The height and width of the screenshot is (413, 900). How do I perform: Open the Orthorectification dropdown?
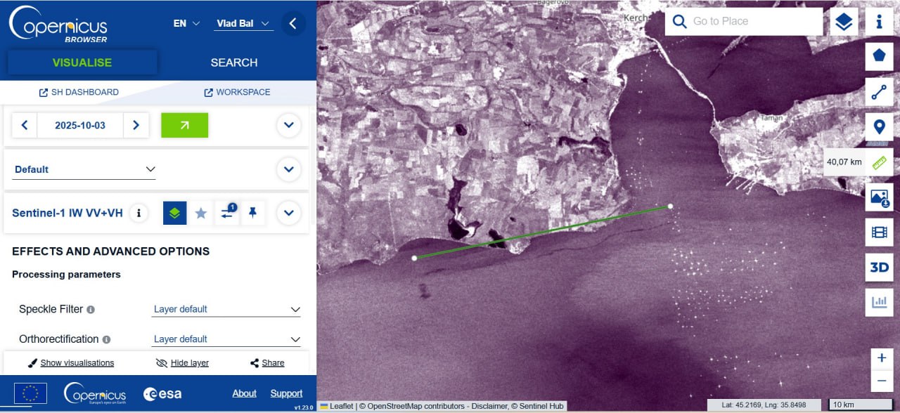[226, 339]
